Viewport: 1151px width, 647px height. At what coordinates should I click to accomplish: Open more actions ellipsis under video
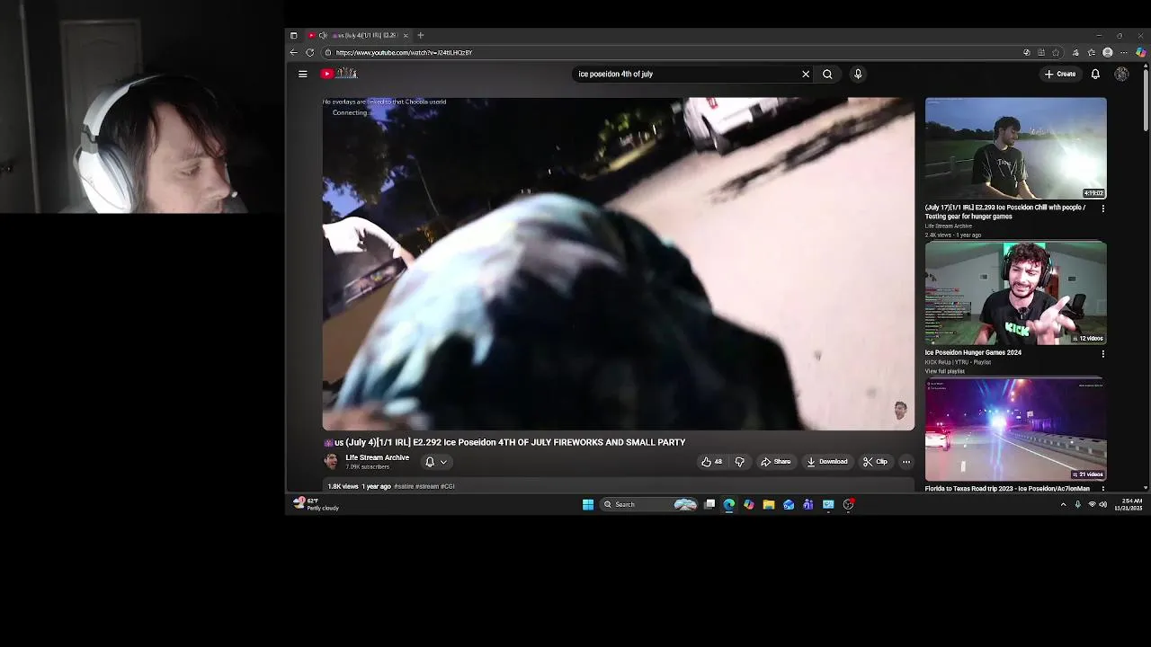tap(906, 462)
